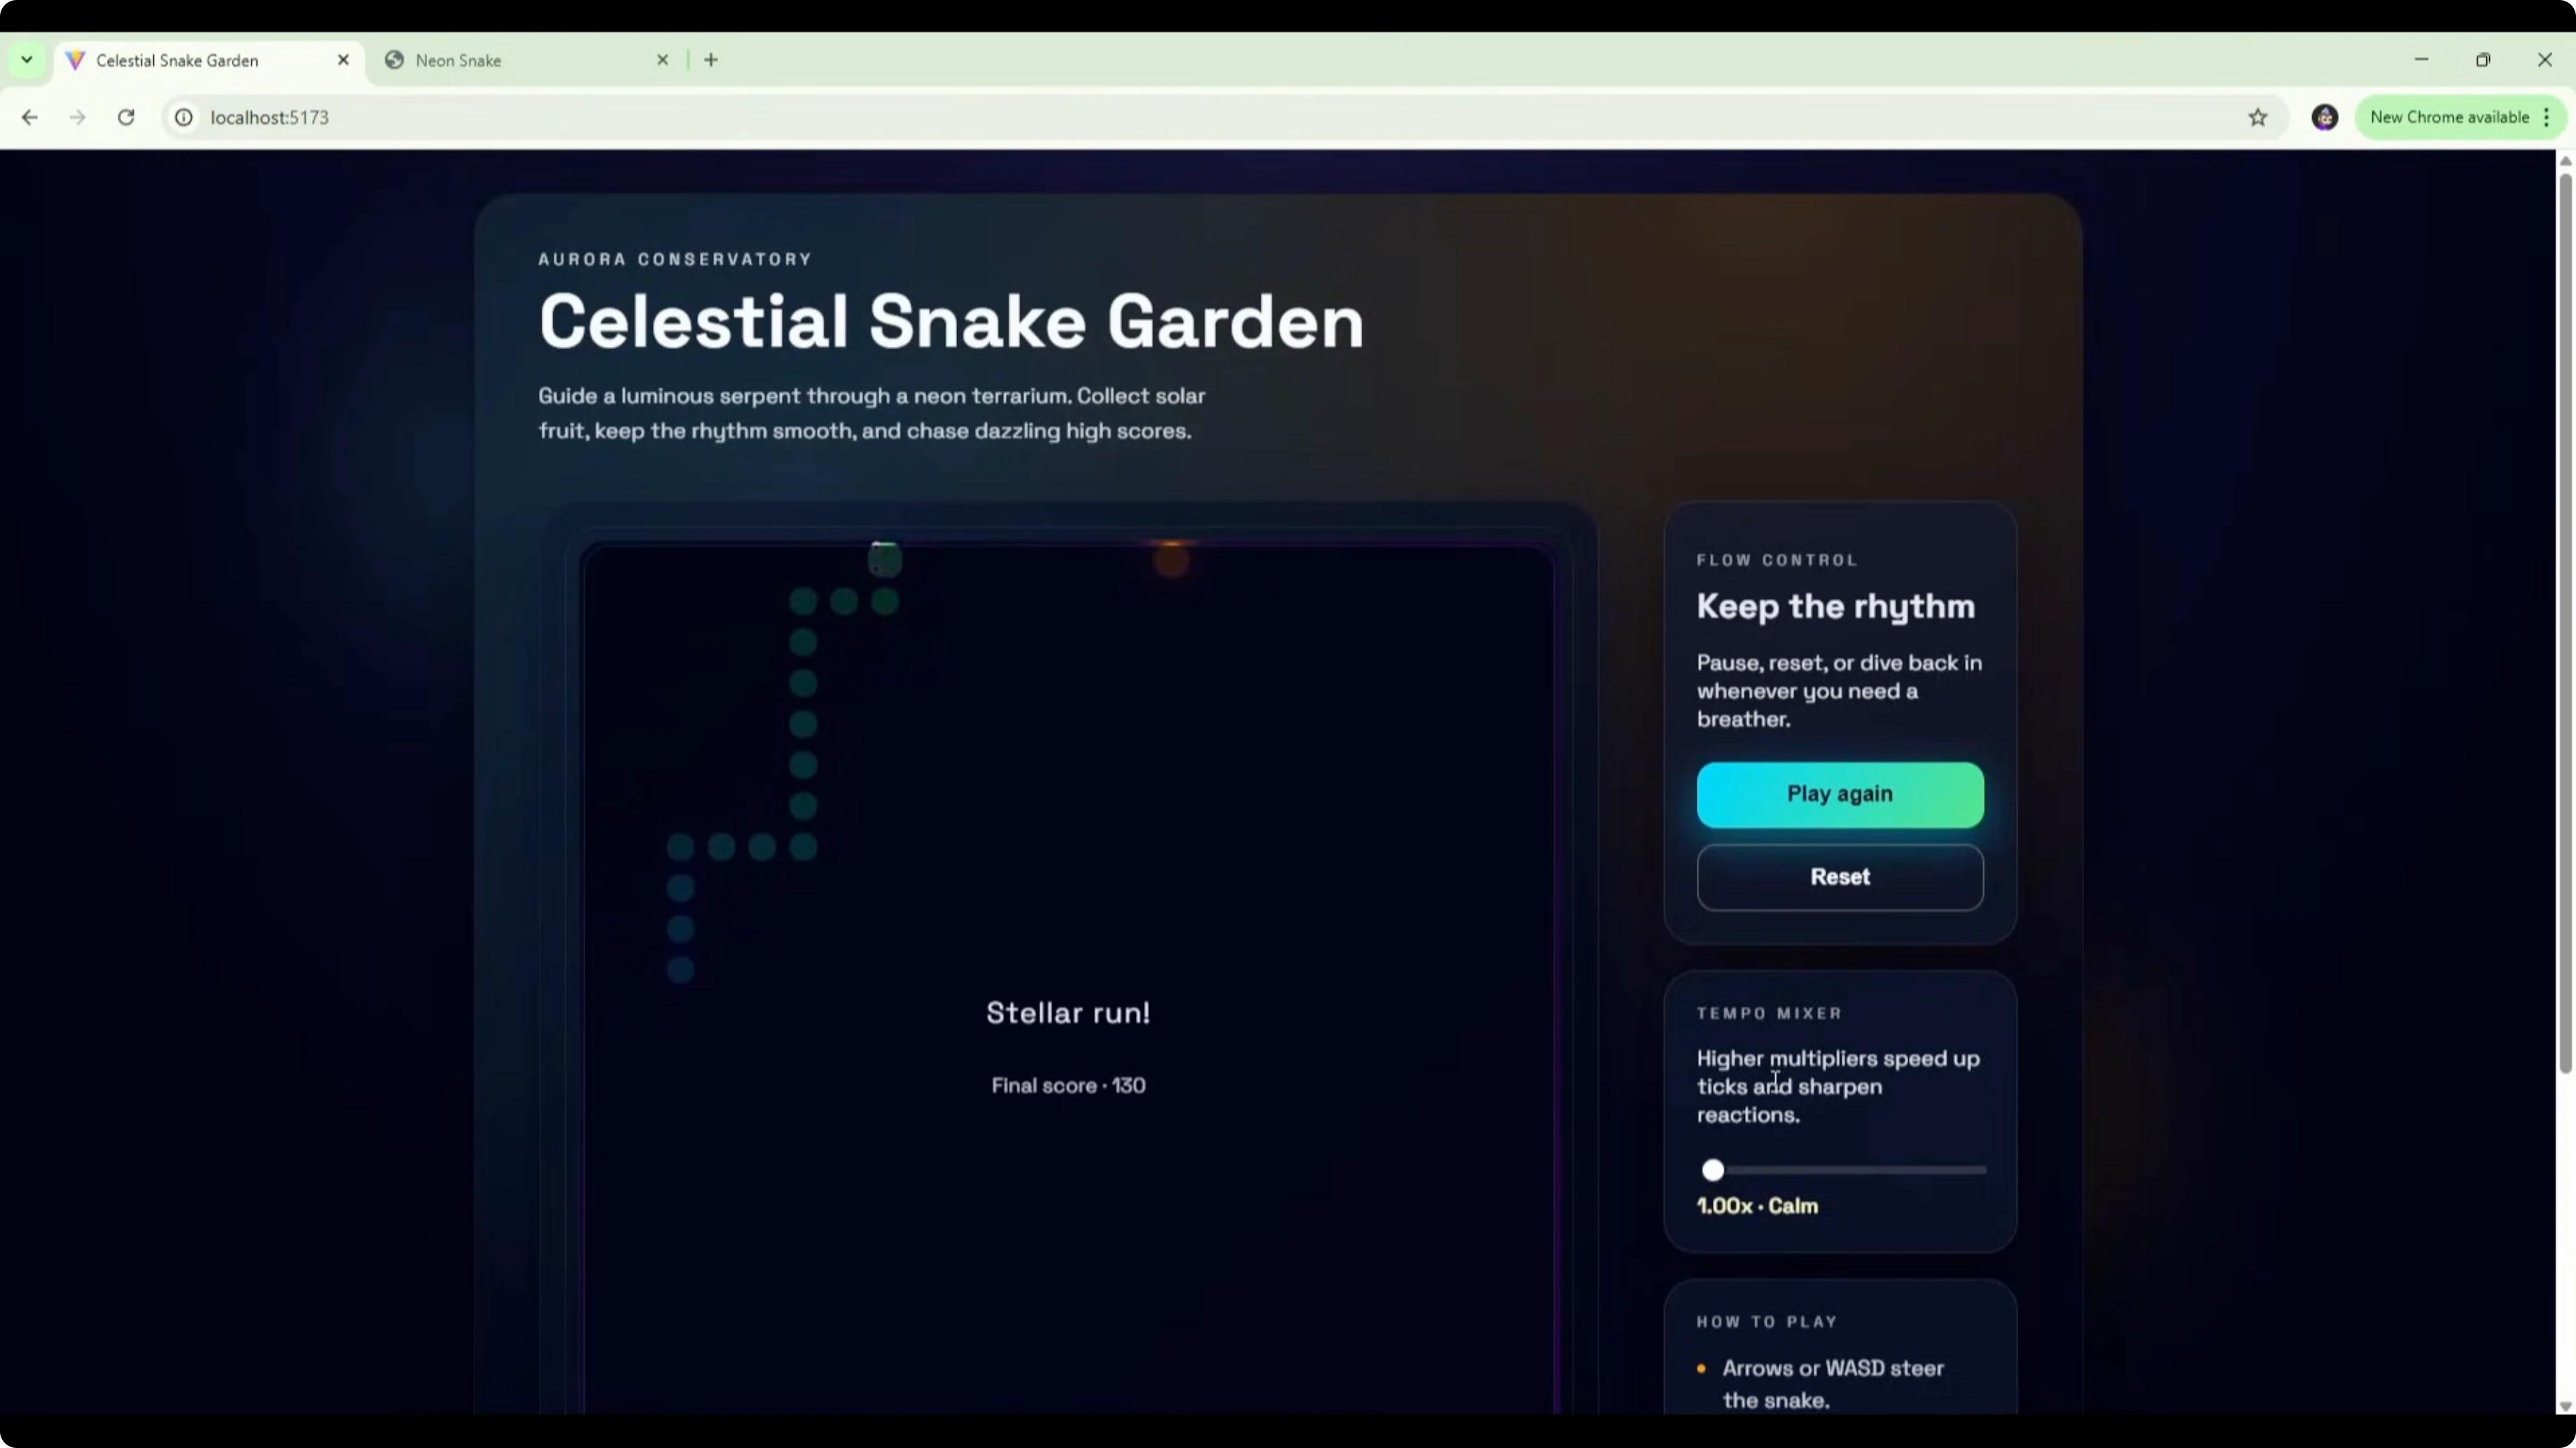Click the browser back arrow icon
Image resolution: width=2576 pixels, height=1448 pixels.
[29, 117]
